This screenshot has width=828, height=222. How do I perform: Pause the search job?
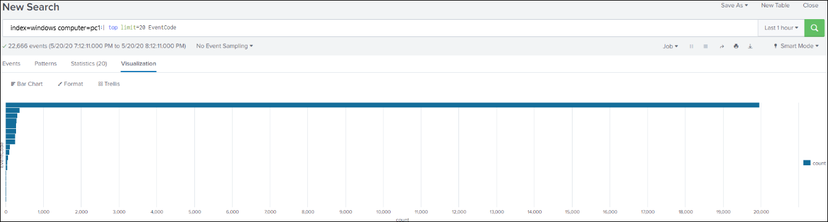(691, 46)
